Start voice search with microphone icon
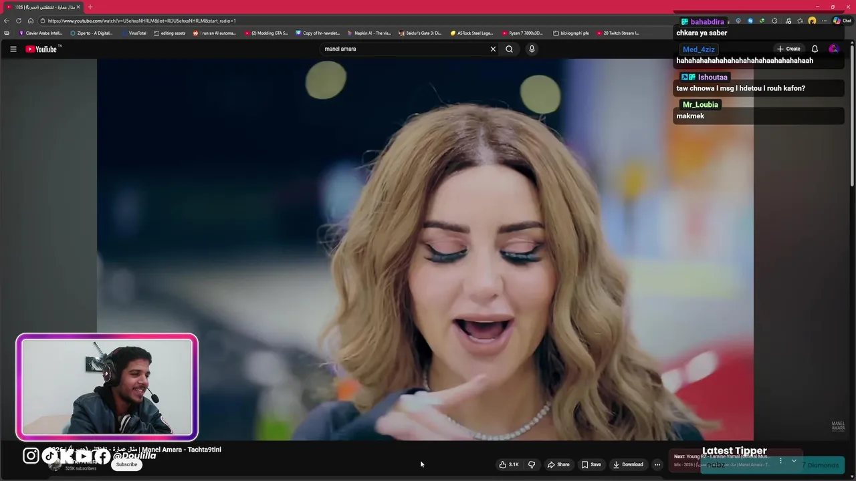This screenshot has width=856, height=481. (532, 49)
